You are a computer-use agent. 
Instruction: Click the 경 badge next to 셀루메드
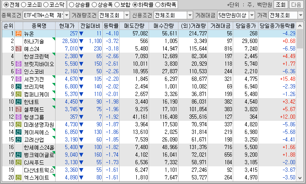(x=19, y=109)
